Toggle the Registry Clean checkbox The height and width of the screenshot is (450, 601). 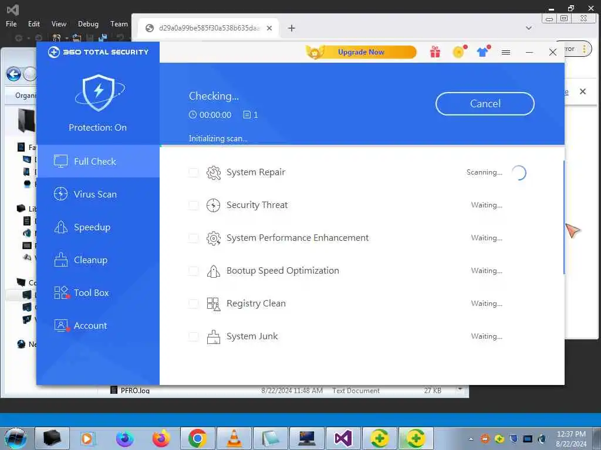pyautogui.click(x=194, y=304)
